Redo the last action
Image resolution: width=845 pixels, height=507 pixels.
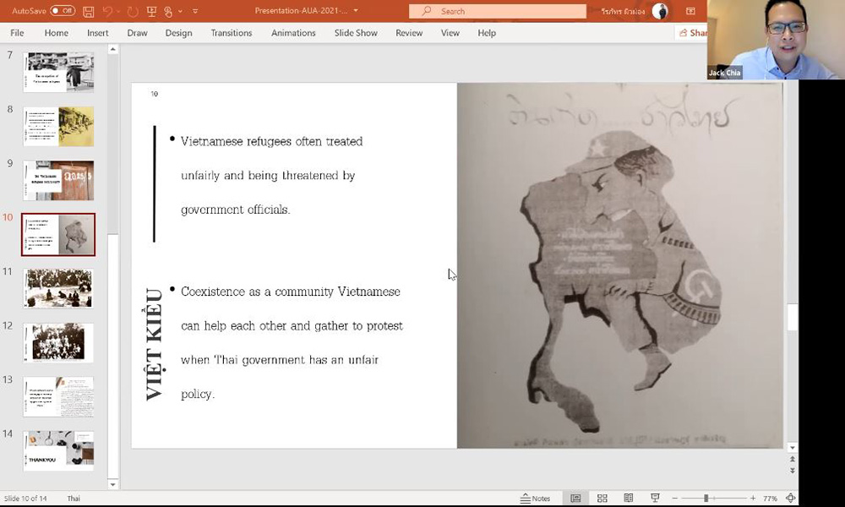point(133,11)
